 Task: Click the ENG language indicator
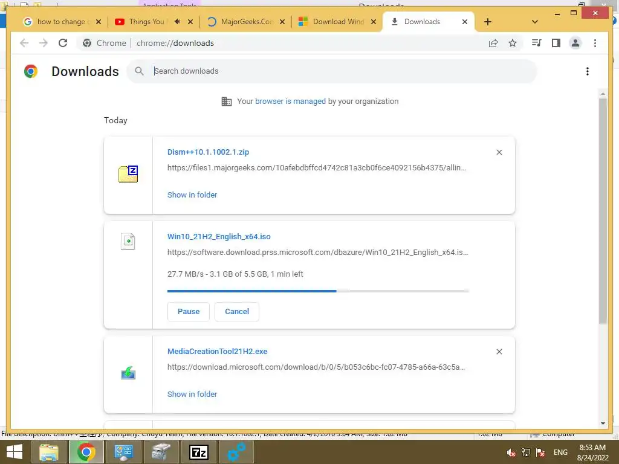(x=560, y=453)
